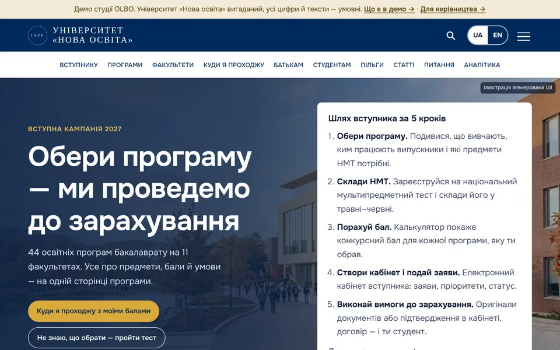Click the УНІВЕРСИТЕТ «НОВА ОСВІТА» site title
560x350 pixels.
click(93, 36)
